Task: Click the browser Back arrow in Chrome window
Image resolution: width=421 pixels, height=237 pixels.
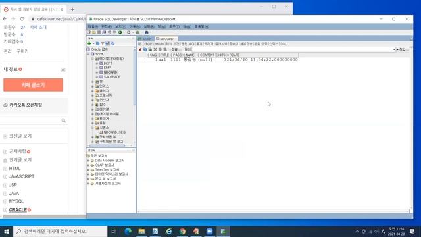Action: point(5,19)
